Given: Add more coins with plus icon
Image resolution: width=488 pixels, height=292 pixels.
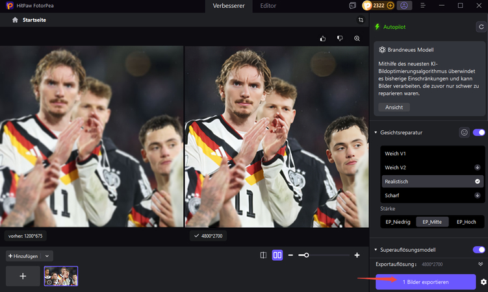Looking at the screenshot, I should (391, 6).
